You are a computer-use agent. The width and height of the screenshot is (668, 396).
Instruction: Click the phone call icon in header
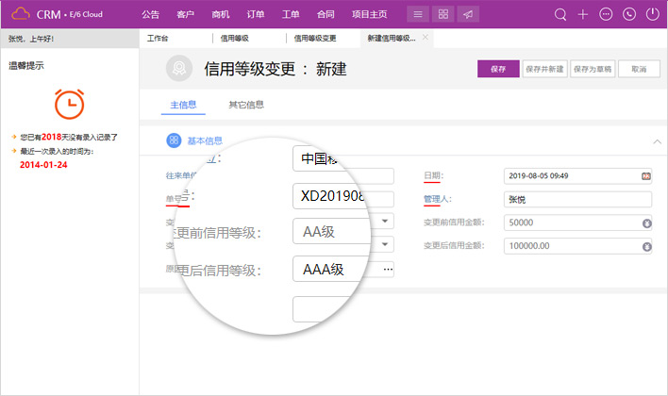(x=628, y=14)
